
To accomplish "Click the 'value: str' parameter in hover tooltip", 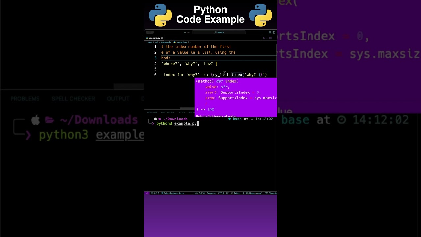I will point(217,87).
